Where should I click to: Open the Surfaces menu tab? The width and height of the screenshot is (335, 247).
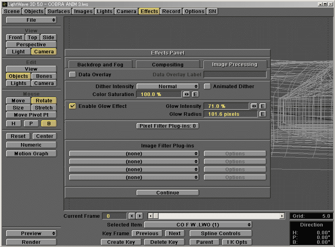coord(59,11)
